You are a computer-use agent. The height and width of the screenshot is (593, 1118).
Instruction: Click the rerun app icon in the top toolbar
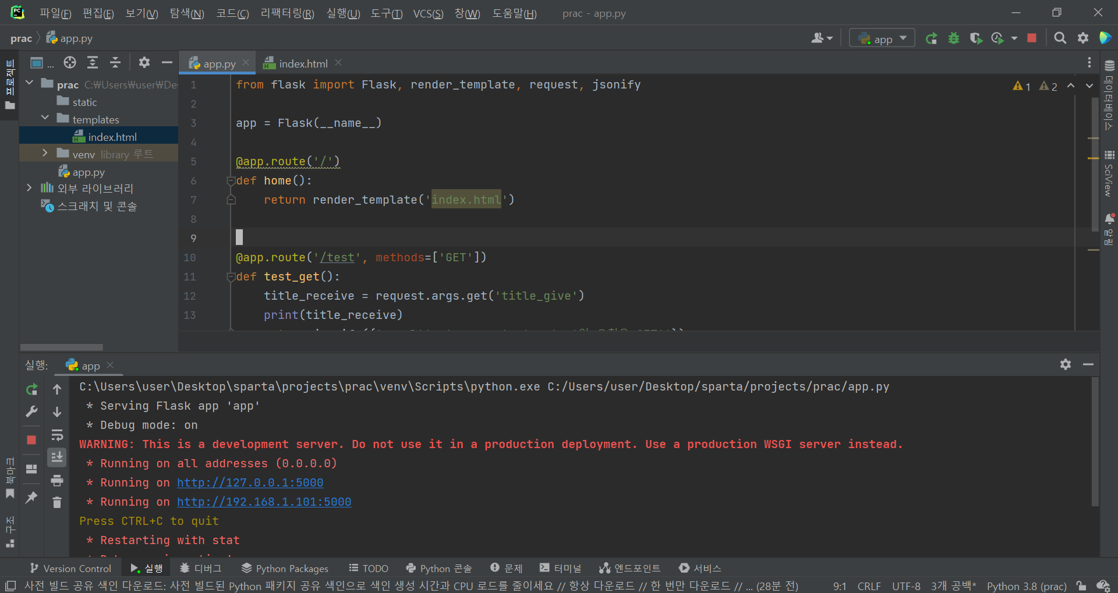click(931, 38)
